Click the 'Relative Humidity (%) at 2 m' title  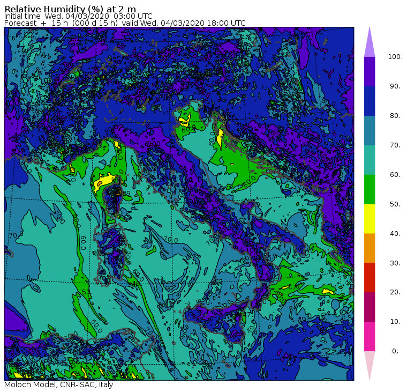(x=70, y=9)
